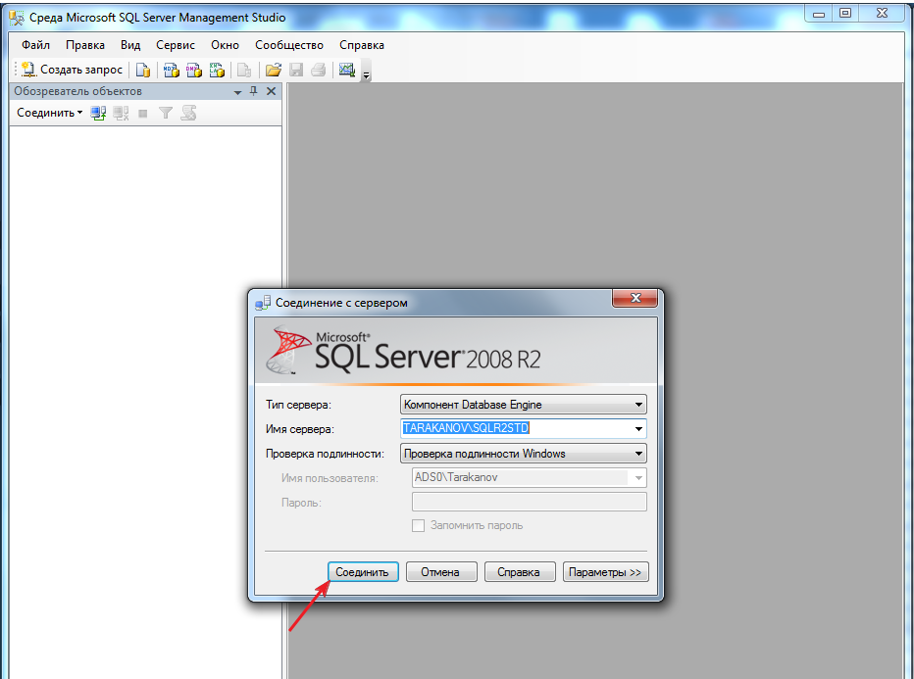Click the Справка button in dialog
This screenshot has height=679, width=914.
pyautogui.click(x=518, y=572)
